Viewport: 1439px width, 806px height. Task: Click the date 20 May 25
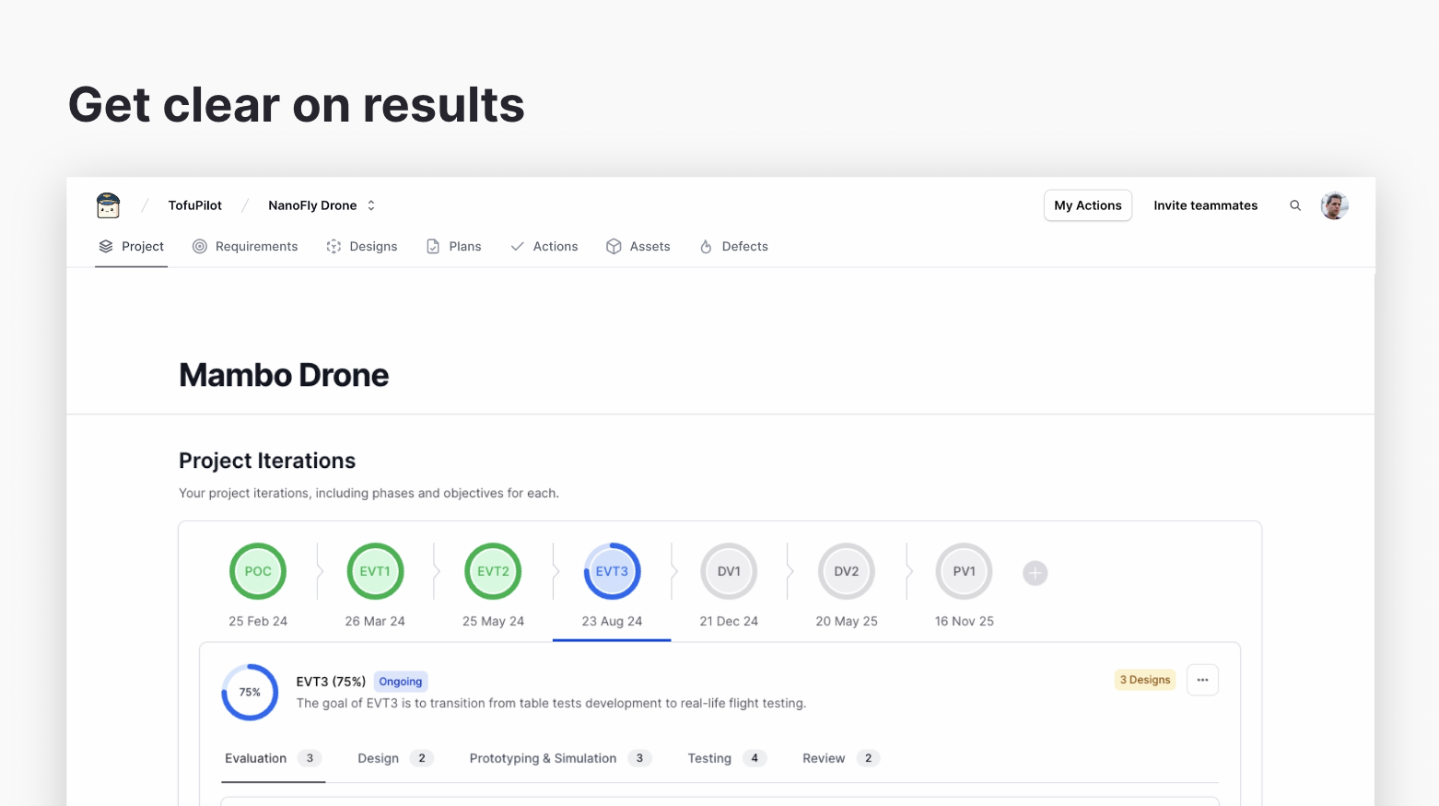click(x=847, y=621)
